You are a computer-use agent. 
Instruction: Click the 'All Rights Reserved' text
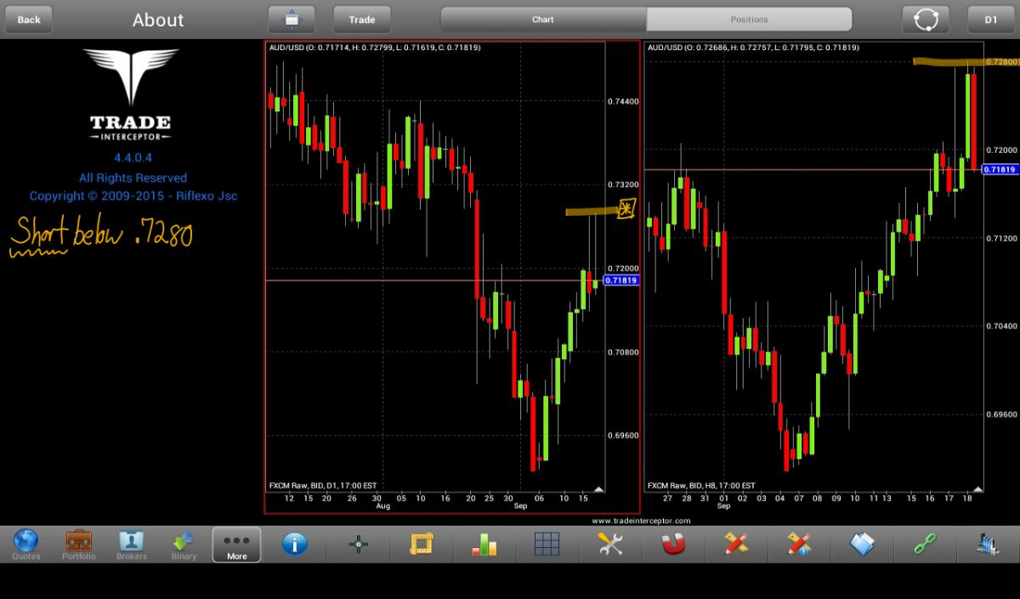133,178
